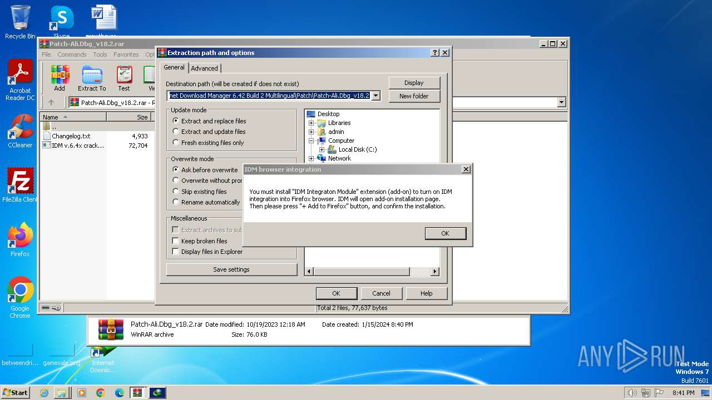Screen dimensions: 712x400
Task: Open Microsoft Edge from taskbar
Action: coord(119,393)
